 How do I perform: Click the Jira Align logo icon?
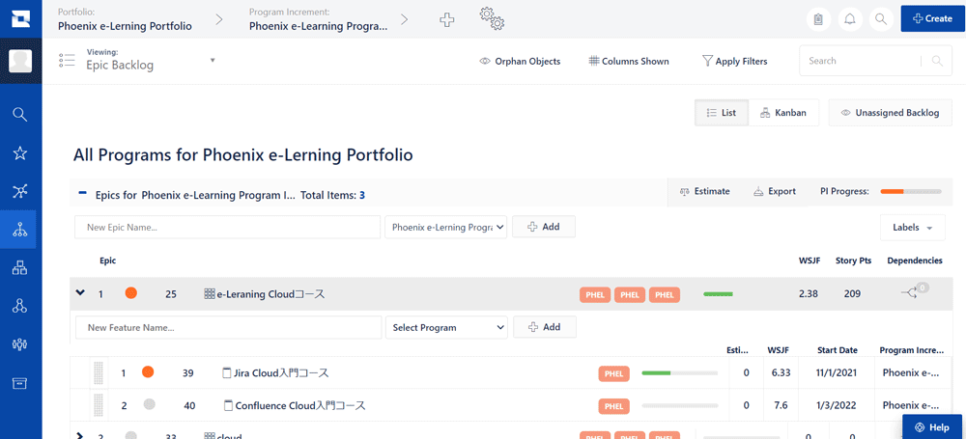20,18
